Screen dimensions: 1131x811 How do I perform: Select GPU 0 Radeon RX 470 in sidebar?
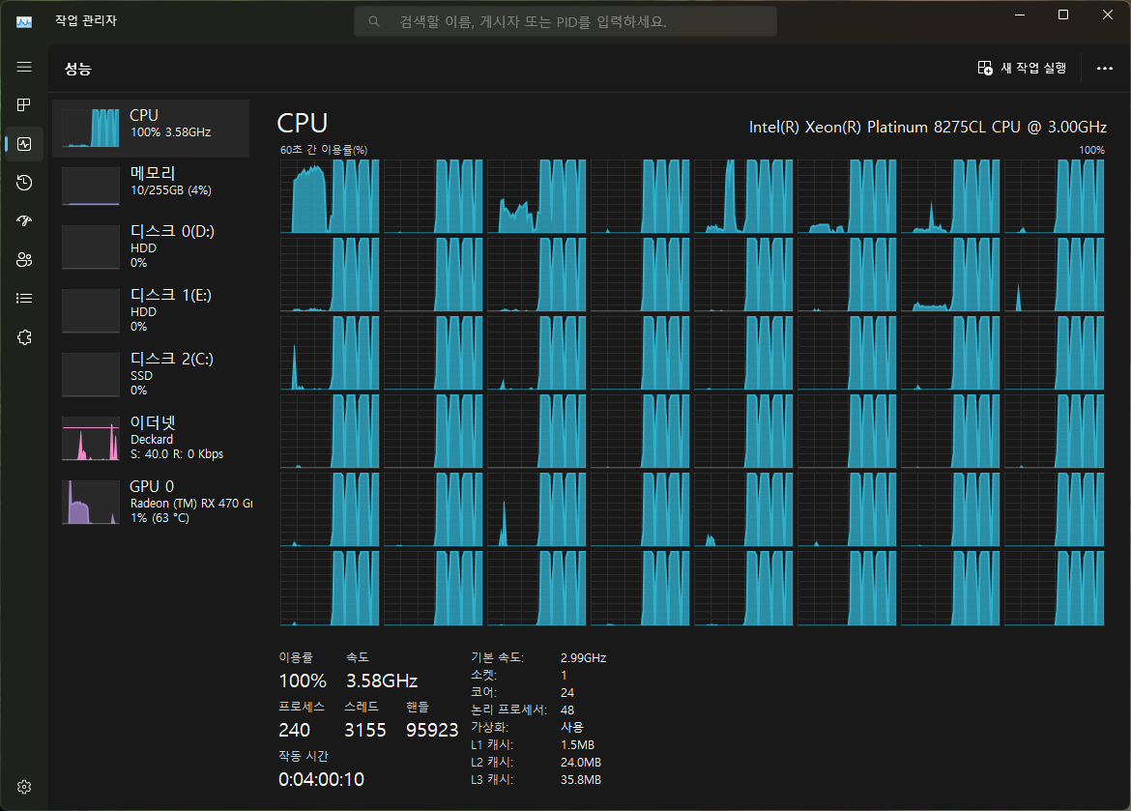[151, 503]
